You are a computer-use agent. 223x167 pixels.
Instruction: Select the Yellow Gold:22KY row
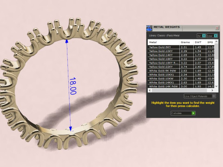coord(181,67)
